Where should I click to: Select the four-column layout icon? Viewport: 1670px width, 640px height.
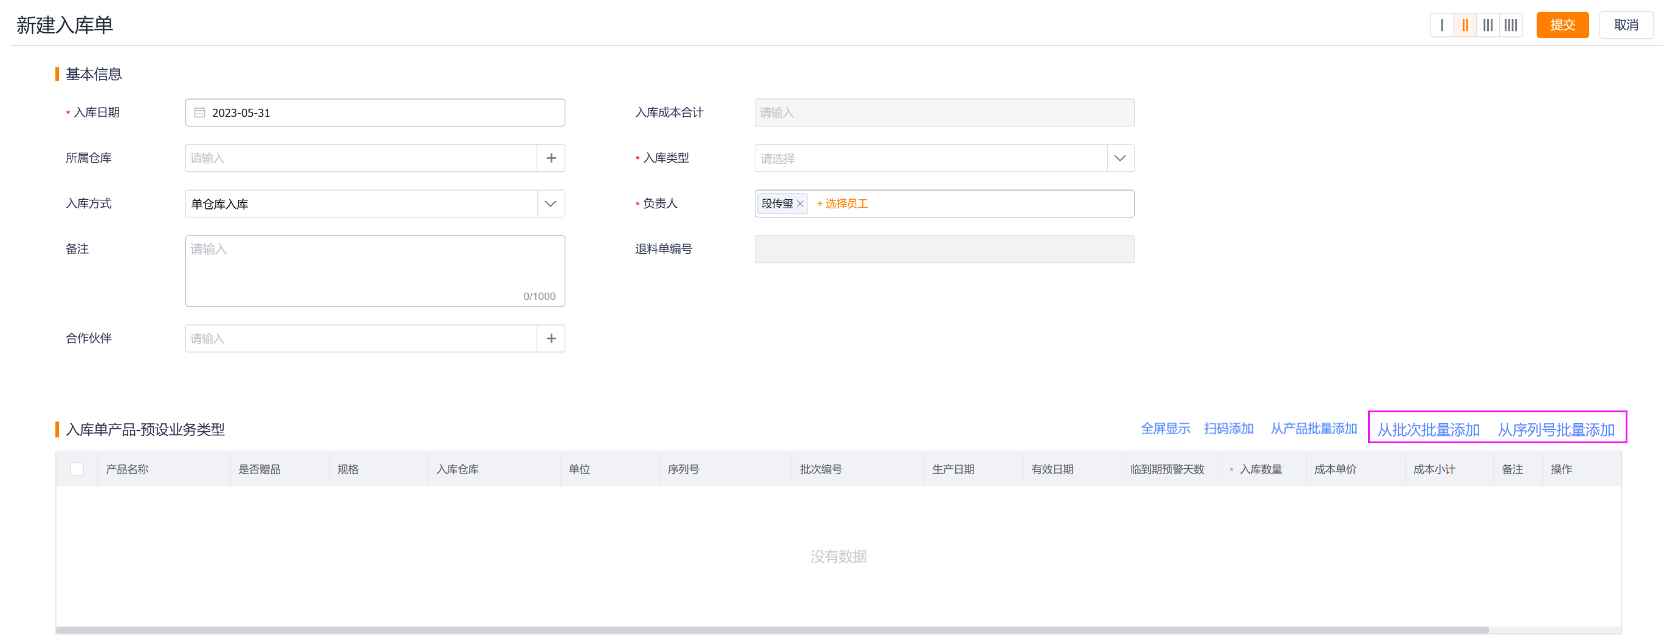click(x=1511, y=26)
